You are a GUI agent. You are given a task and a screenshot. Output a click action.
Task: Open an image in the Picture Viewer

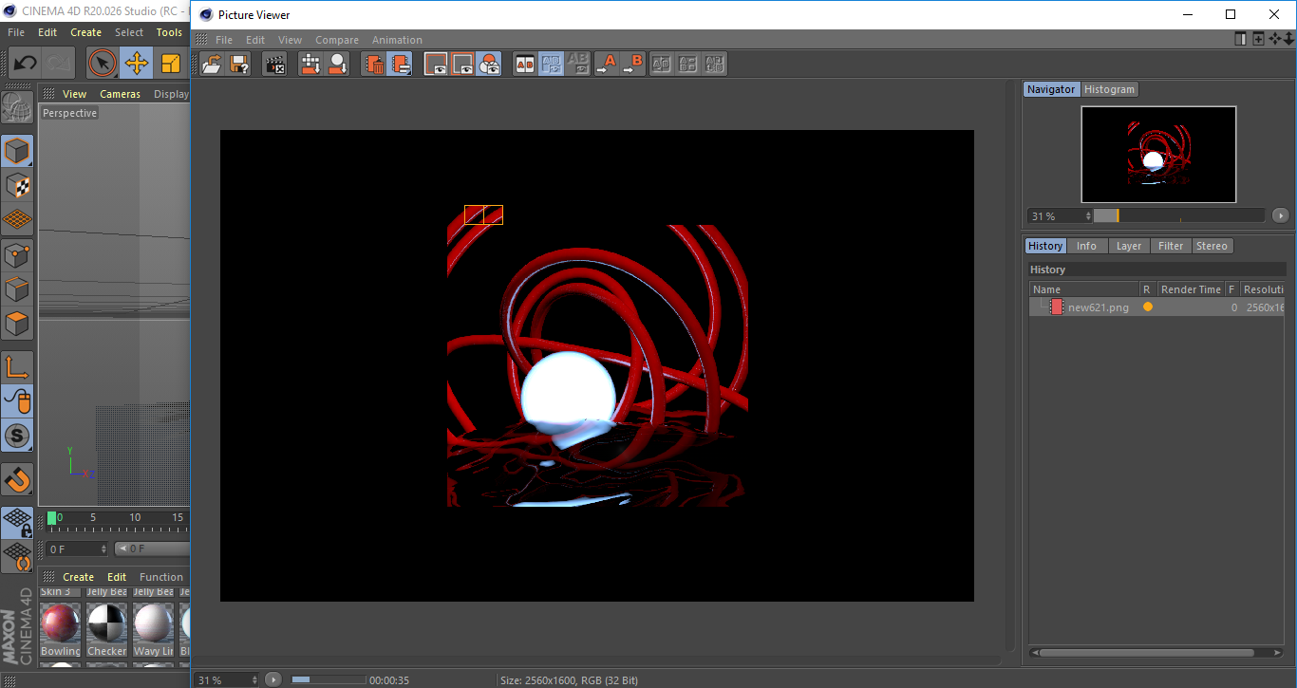(212, 64)
